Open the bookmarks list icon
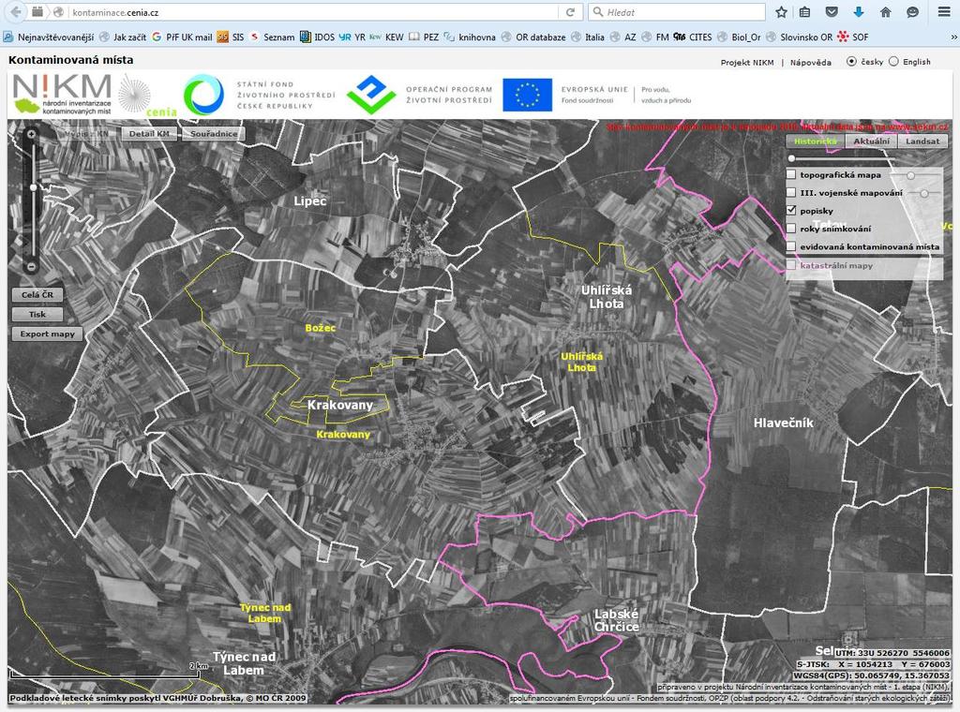This screenshot has width=960, height=712. 805,12
